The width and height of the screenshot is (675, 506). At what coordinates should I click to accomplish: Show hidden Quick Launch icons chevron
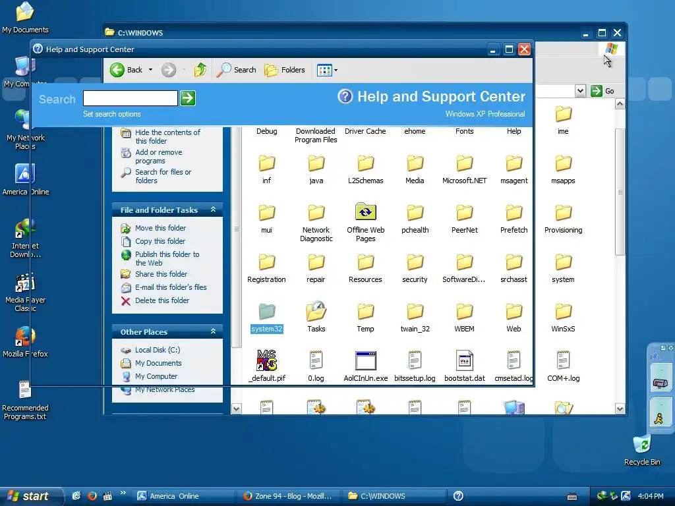click(123, 493)
